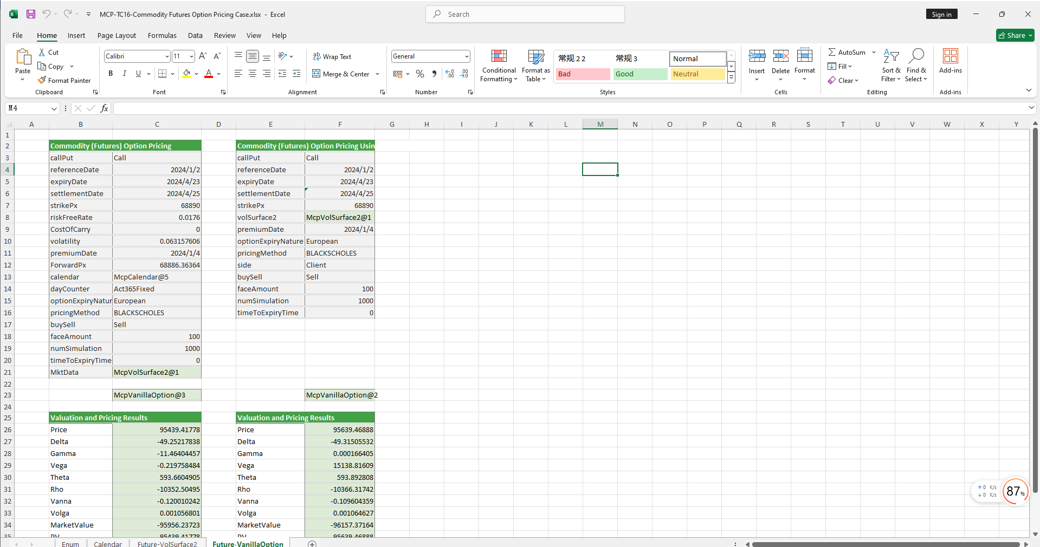
Task: Toggle Wrap Text for the cell
Action: pos(332,56)
